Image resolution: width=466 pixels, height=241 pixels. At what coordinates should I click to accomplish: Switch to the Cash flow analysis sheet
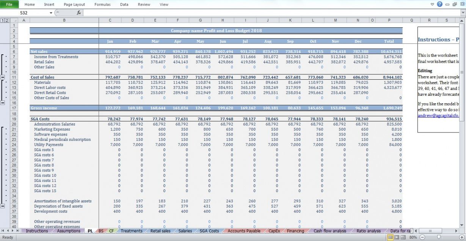pos(329,231)
